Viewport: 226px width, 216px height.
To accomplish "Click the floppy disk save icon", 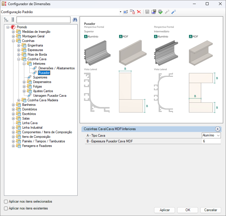I will [x=147, y=12].
